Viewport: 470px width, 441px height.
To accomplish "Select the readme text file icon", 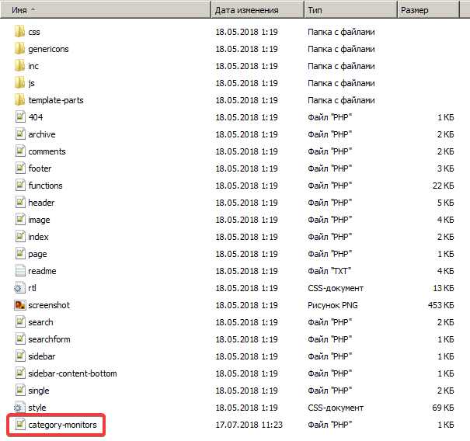I will [20, 270].
